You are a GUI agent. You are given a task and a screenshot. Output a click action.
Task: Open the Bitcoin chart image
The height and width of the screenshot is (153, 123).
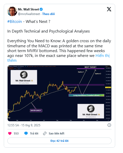point(59,93)
